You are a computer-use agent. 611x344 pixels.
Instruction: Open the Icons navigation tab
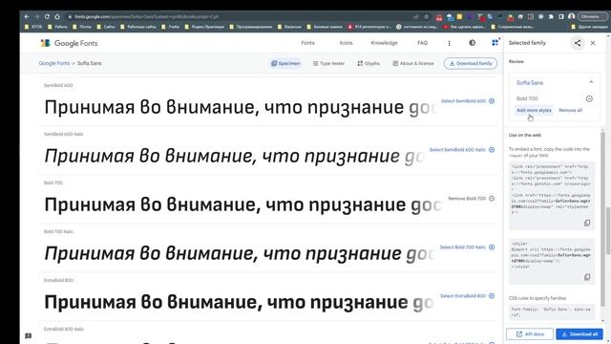coord(346,43)
